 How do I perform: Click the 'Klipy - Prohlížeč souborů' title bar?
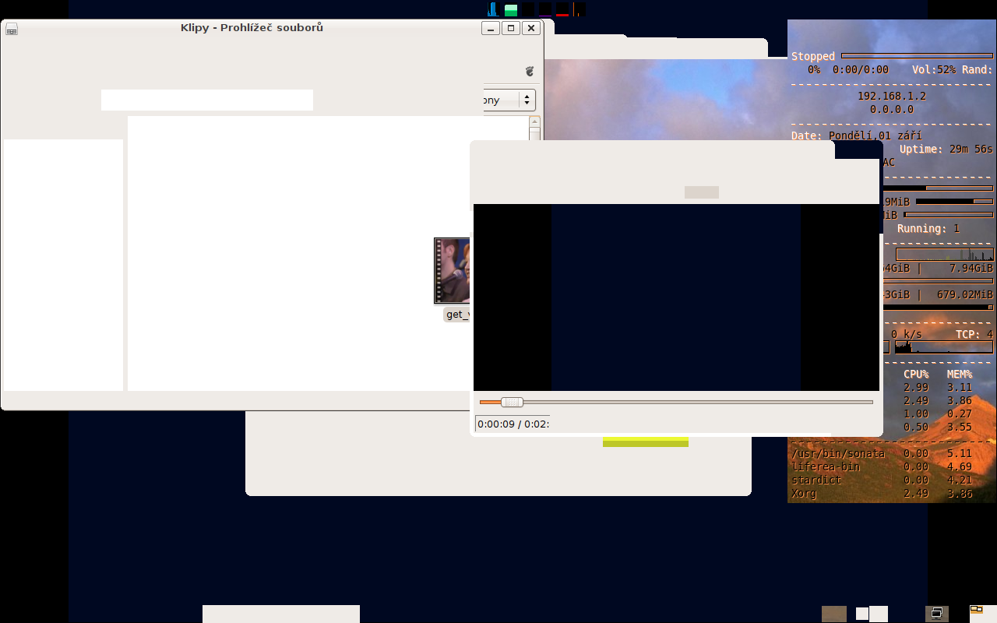[252, 28]
